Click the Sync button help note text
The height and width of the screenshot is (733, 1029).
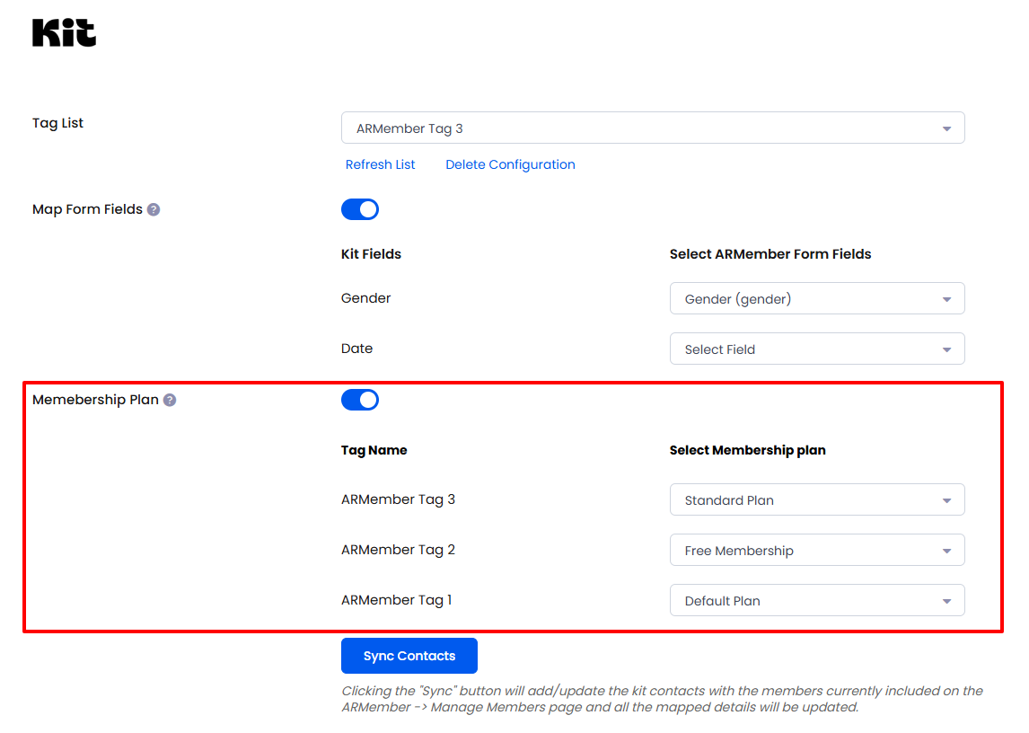pos(662,699)
